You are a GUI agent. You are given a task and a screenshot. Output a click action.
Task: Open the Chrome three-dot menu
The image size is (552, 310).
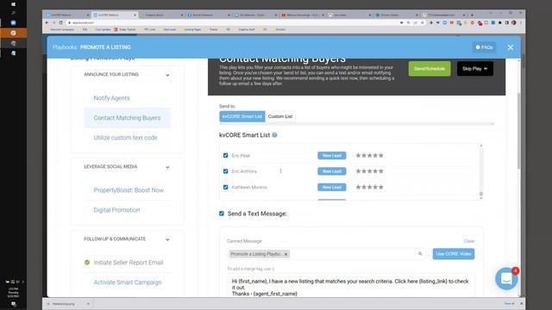[x=521, y=22]
